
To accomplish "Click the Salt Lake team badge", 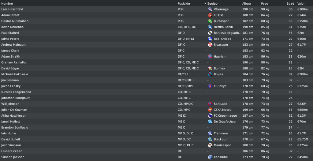I will click(210, 104).
